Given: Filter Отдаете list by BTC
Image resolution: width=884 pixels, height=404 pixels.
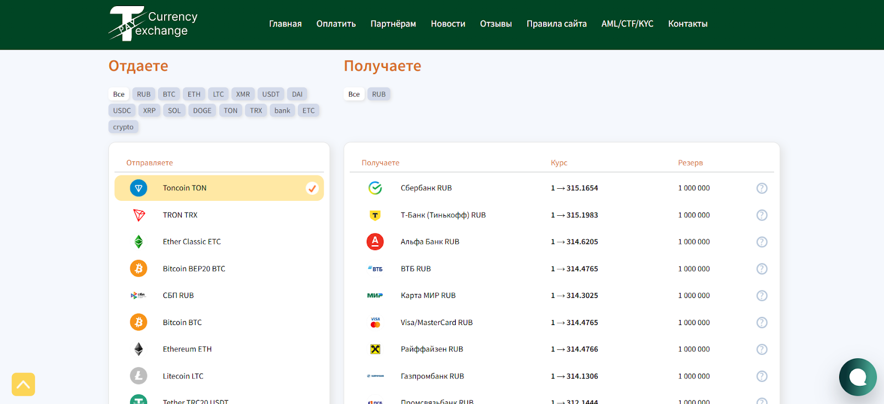Looking at the screenshot, I should tap(169, 94).
